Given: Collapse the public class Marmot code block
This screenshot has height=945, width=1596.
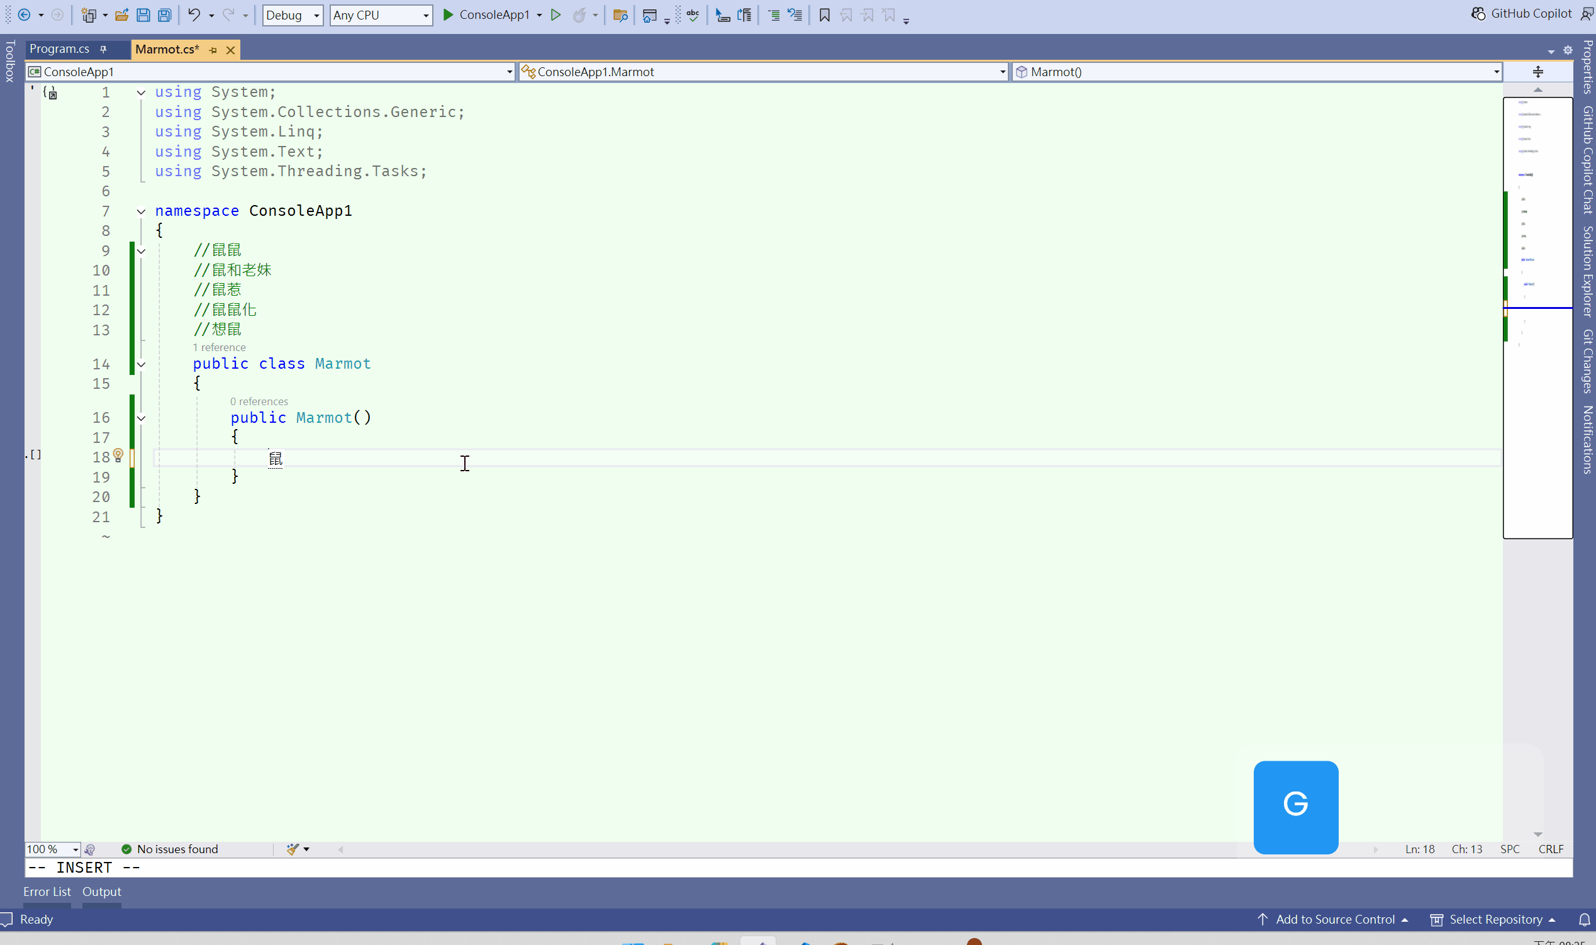Looking at the screenshot, I should pos(142,364).
